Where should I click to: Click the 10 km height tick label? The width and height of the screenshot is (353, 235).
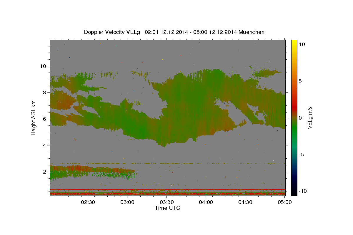44,66
